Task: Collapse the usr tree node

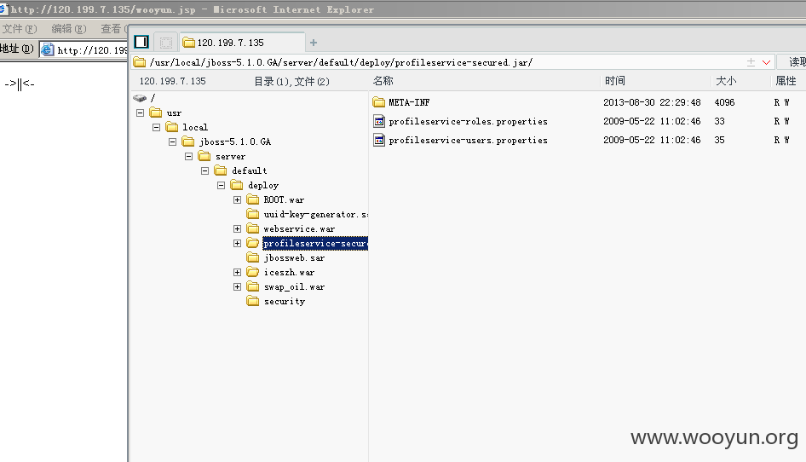Action: click(x=140, y=113)
